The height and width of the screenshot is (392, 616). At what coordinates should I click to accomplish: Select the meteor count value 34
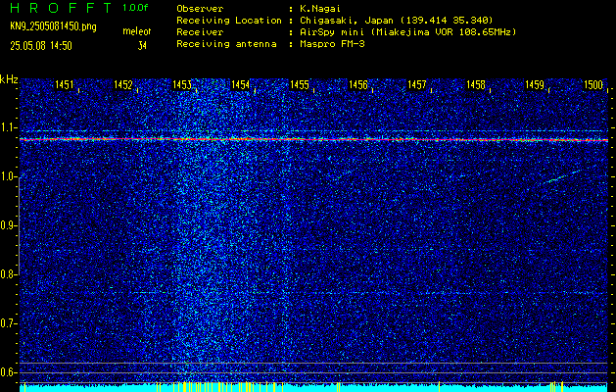click(x=142, y=46)
